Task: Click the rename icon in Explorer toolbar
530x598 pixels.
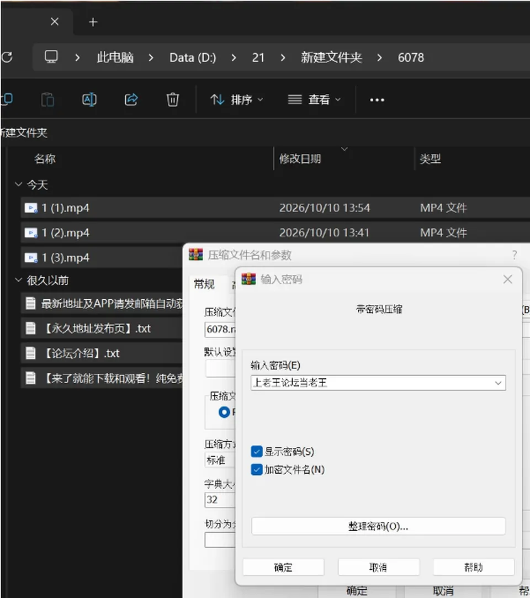Action: coord(89,100)
